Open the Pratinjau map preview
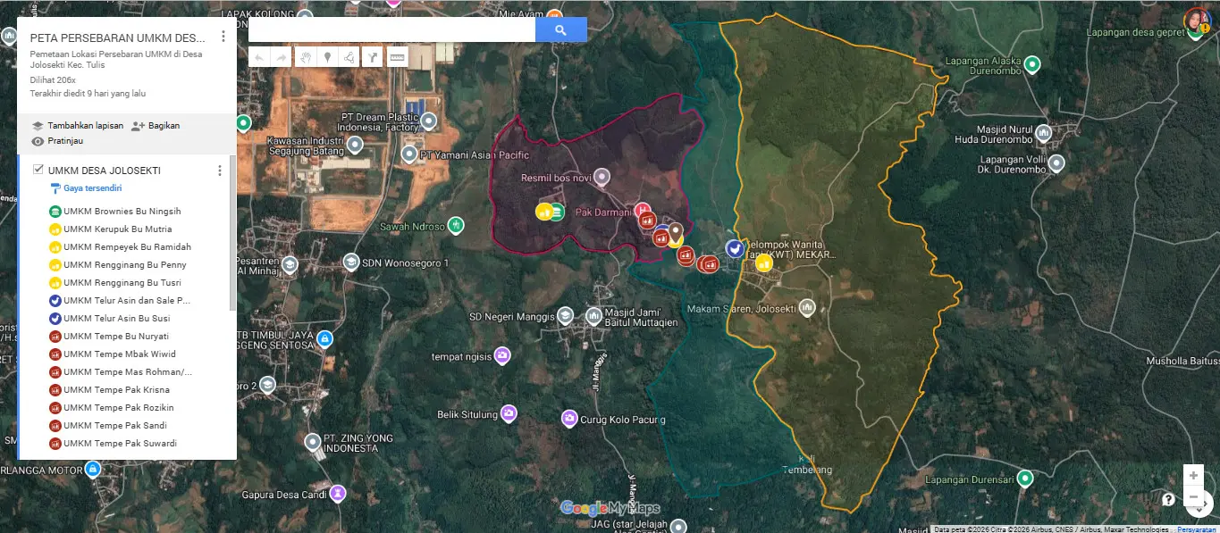1220x533 pixels. (63, 140)
